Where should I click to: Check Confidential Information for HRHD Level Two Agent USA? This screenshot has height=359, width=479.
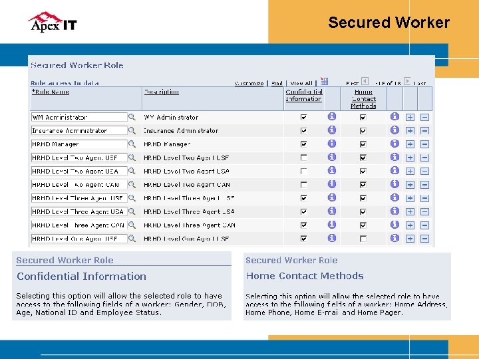[x=303, y=172]
